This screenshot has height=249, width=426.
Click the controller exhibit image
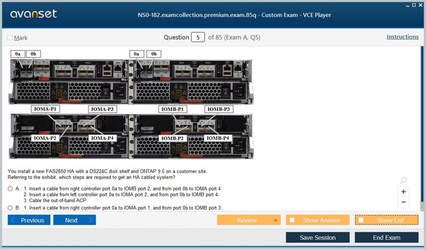[131, 104]
